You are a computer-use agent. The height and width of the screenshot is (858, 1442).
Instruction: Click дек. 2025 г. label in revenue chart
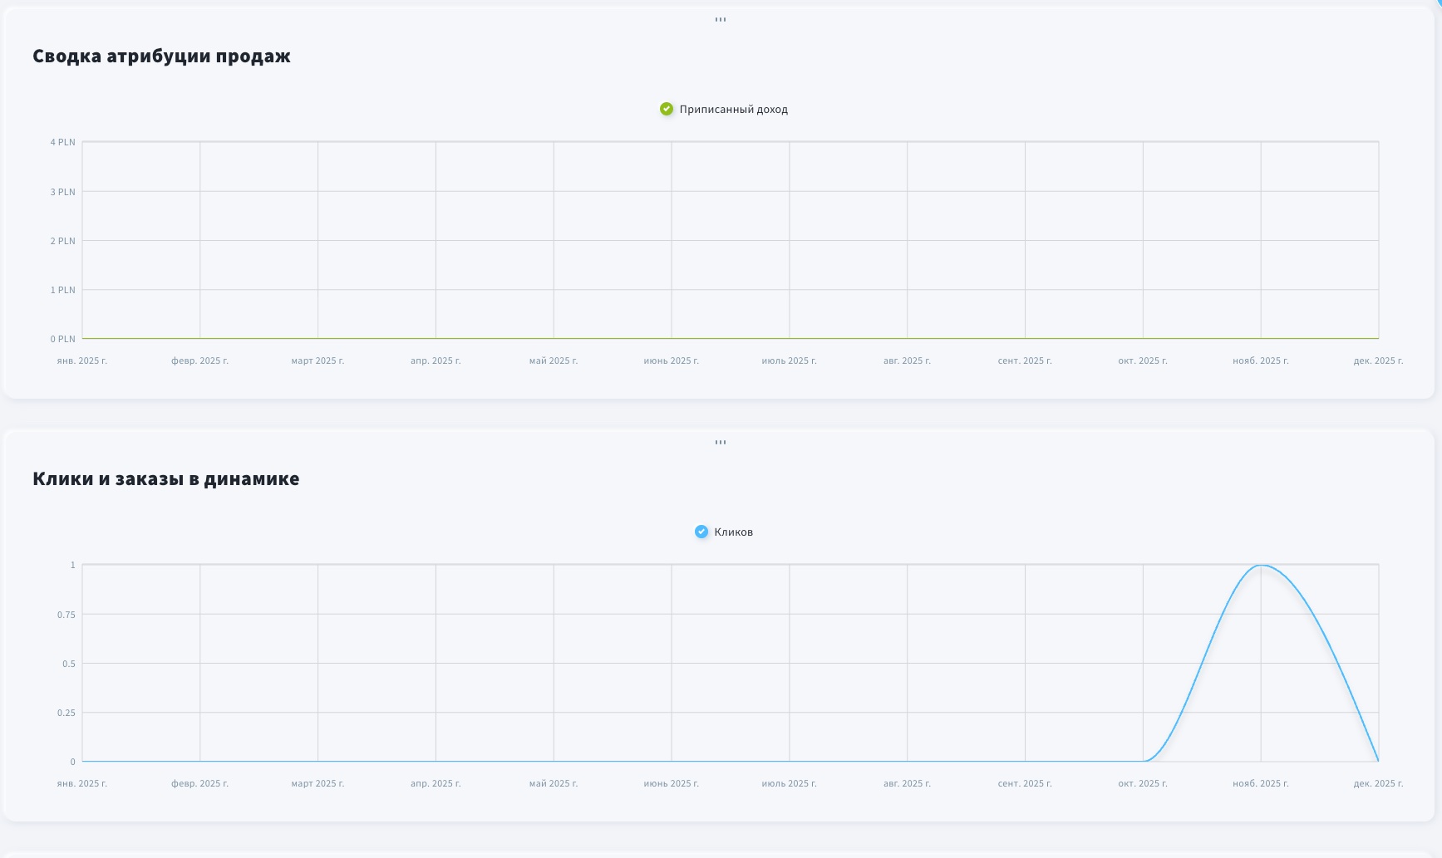tap(1378, 360)
